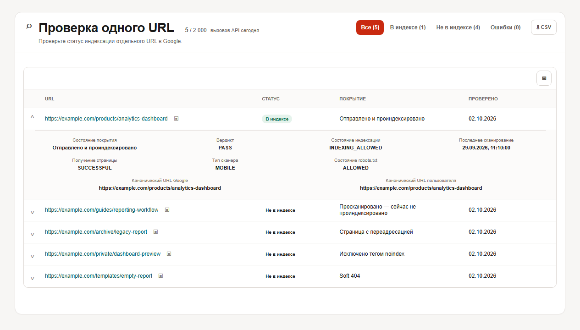Open the private/dashboard-preview link
The width and height of the screenshot is (580, 330).
[x=103, y=254]
